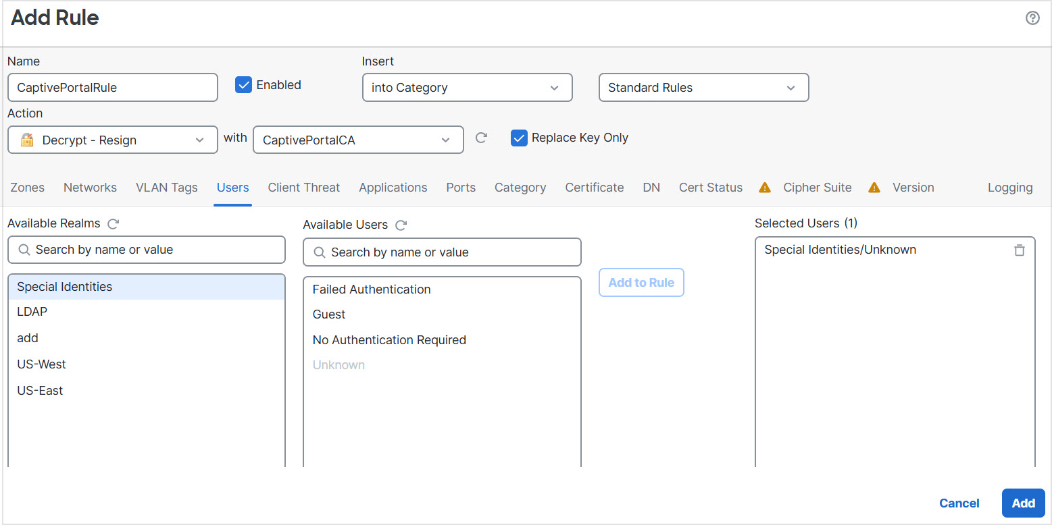Select Guest from Available Users
The width and height of the screenshot is (1052, 525).
pos(329,314)
